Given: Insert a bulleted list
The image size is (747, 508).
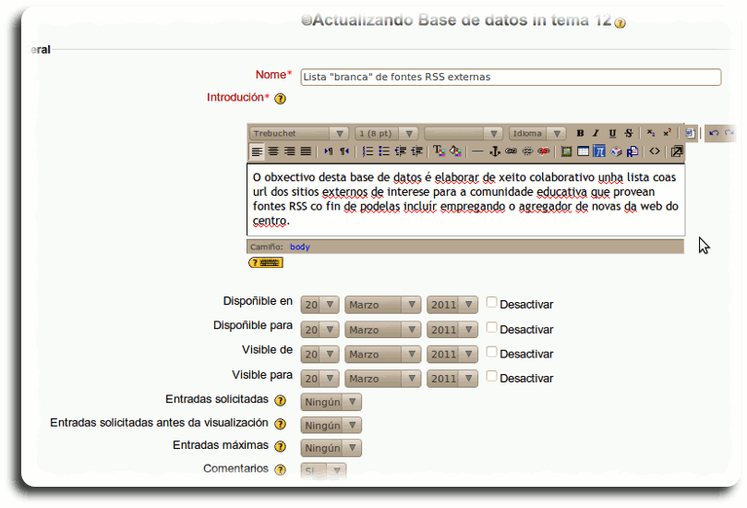Looking at the screenshot, I should pos(384,151).
